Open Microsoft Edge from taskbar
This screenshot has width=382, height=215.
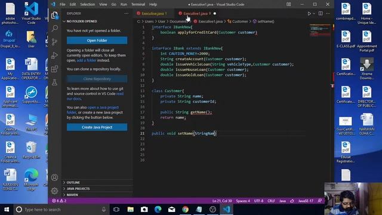(158, 210)
